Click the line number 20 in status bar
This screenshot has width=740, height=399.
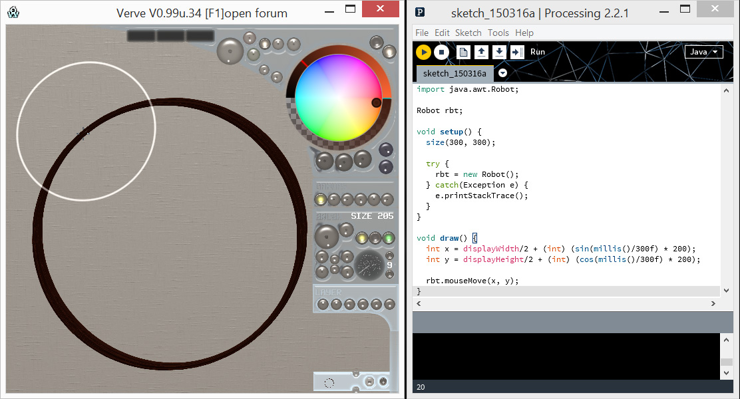tap(421, 387)
